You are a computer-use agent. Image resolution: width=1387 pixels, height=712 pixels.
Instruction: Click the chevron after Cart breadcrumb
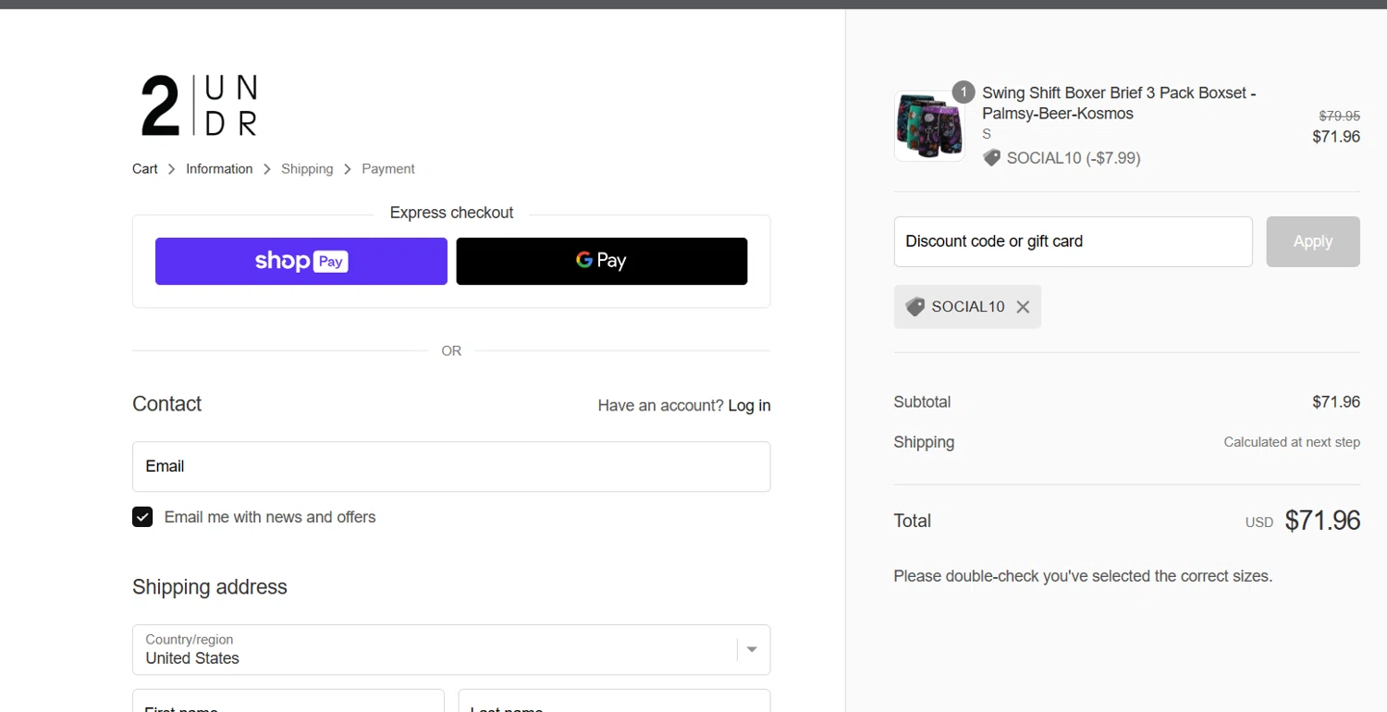pyautogui.click(x=172, y=169)
